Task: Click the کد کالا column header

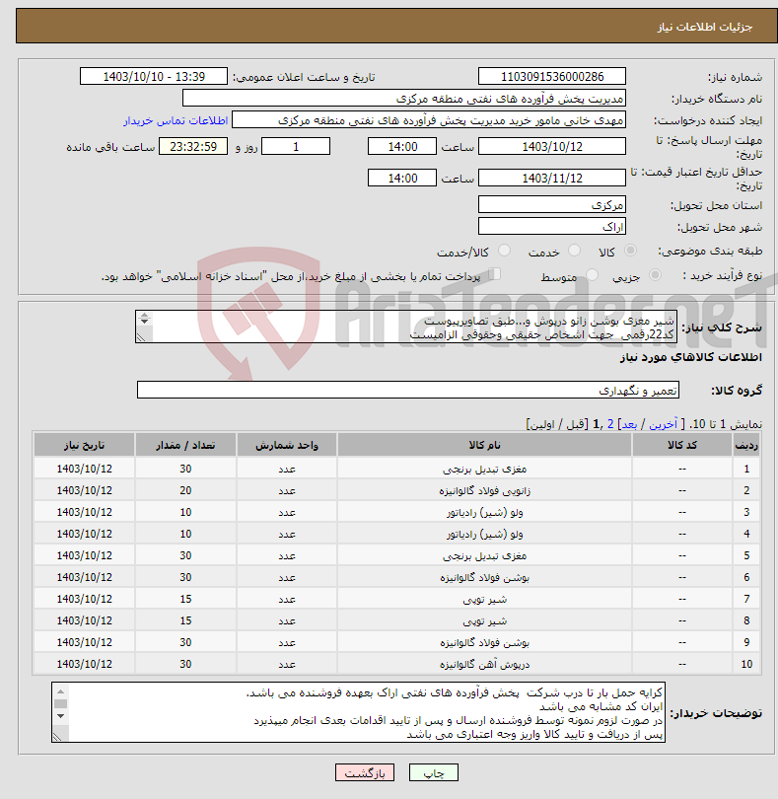Action: [682, 445]
